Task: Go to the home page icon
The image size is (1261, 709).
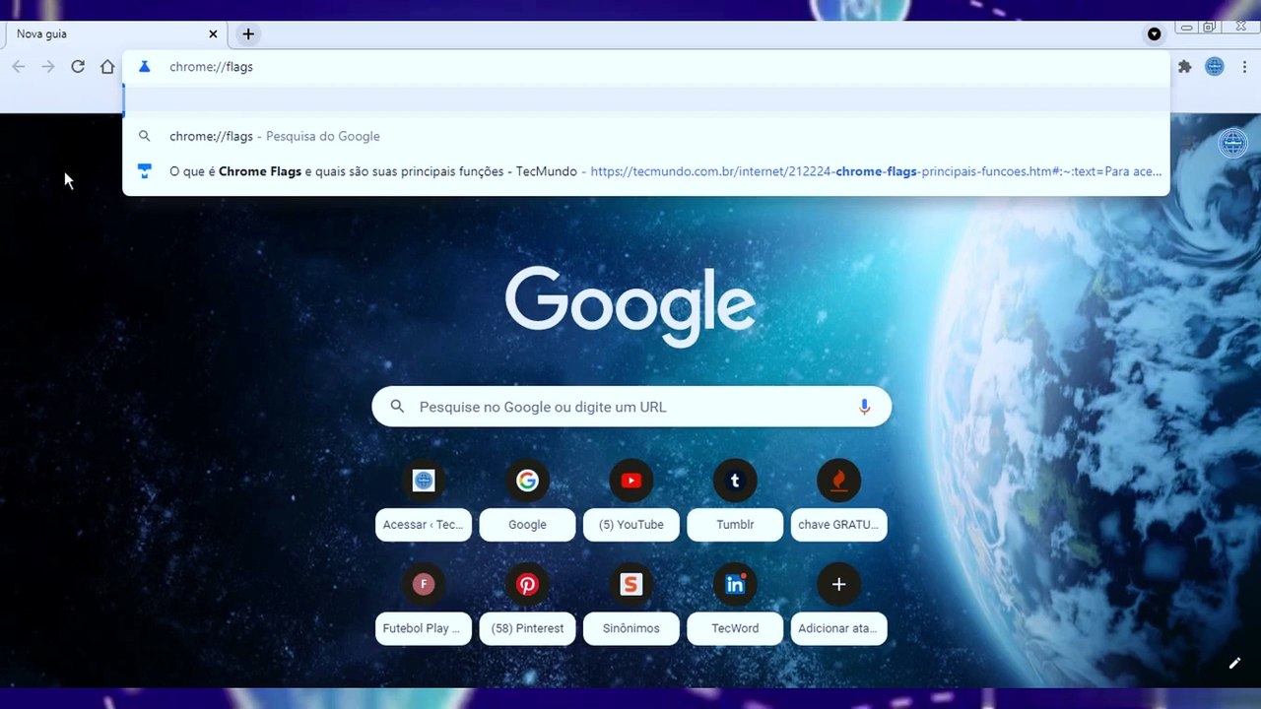Action: [x=107, y=66]
